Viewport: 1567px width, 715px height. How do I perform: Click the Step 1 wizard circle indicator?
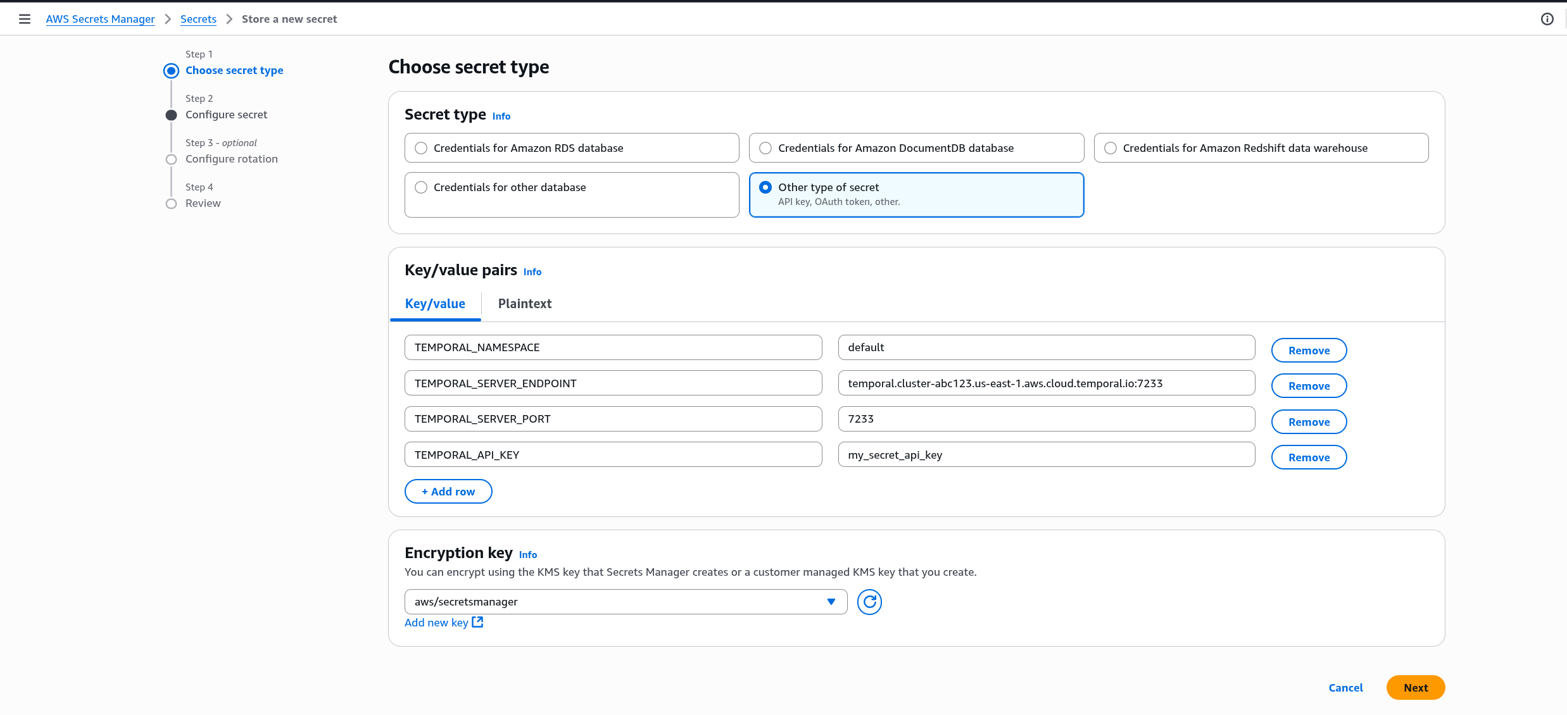point(171,71)
